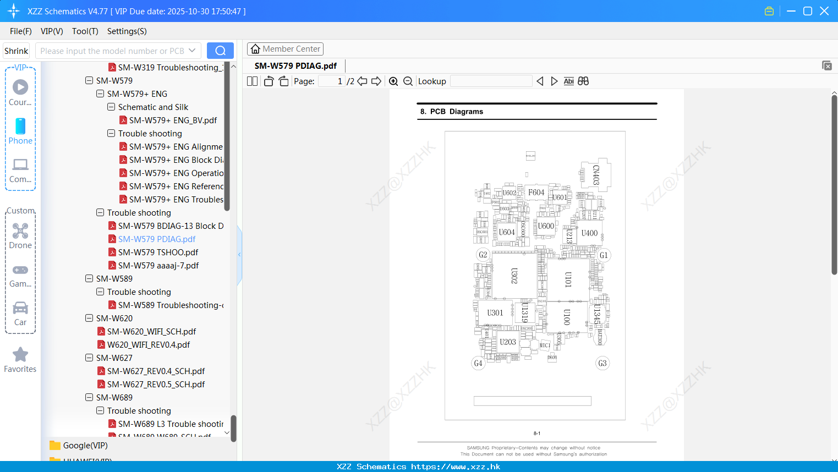Toggle the two-page split view icon

253,81
